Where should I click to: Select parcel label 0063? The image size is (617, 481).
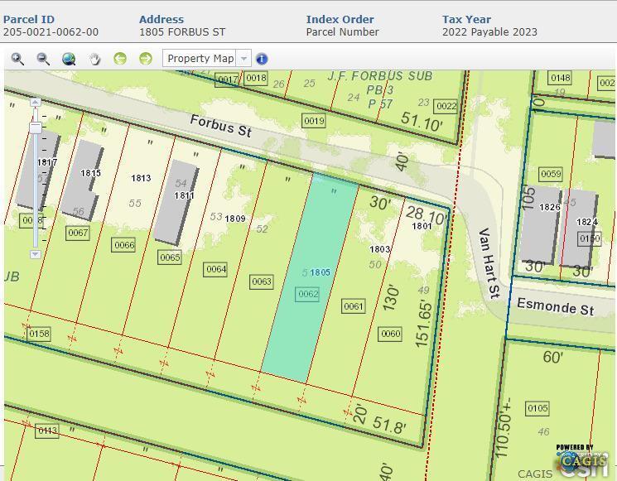(261, 281)
